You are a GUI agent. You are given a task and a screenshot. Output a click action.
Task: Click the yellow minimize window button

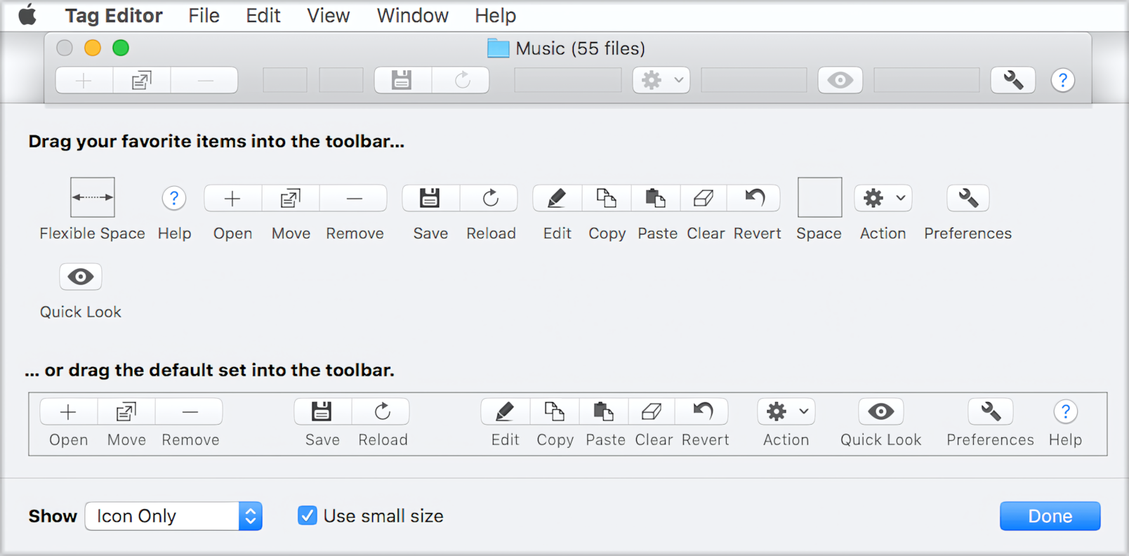pyautogui.click(x=93, y=48)
